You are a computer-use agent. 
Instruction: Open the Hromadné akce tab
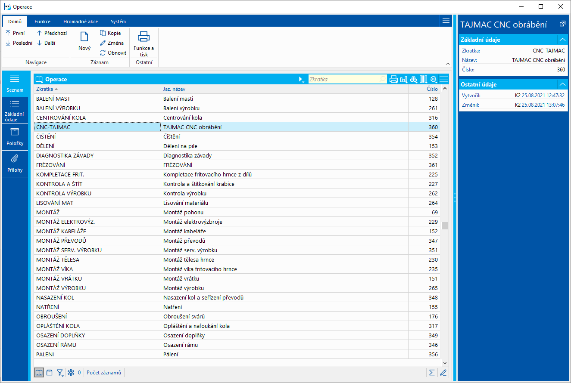(80, 22)
